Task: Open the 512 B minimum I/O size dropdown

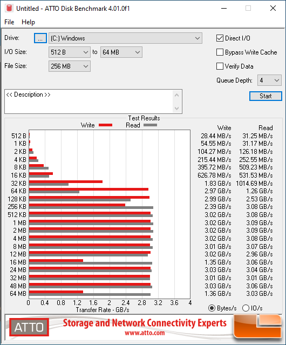Action: pos(70,52)
